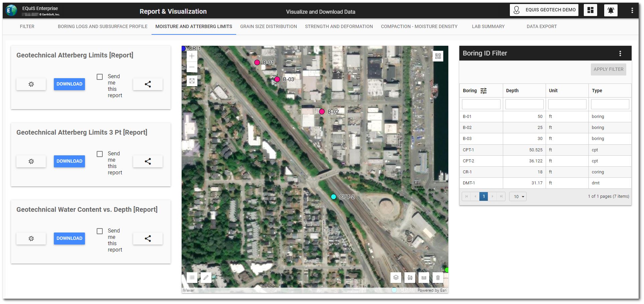Open the map legend list icon
644x304 pixels.
point(192,278)
